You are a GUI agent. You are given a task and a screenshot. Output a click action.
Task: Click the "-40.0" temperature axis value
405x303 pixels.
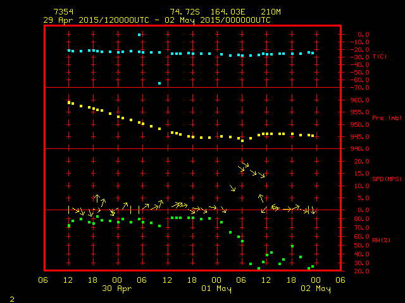tap(359, 64)
